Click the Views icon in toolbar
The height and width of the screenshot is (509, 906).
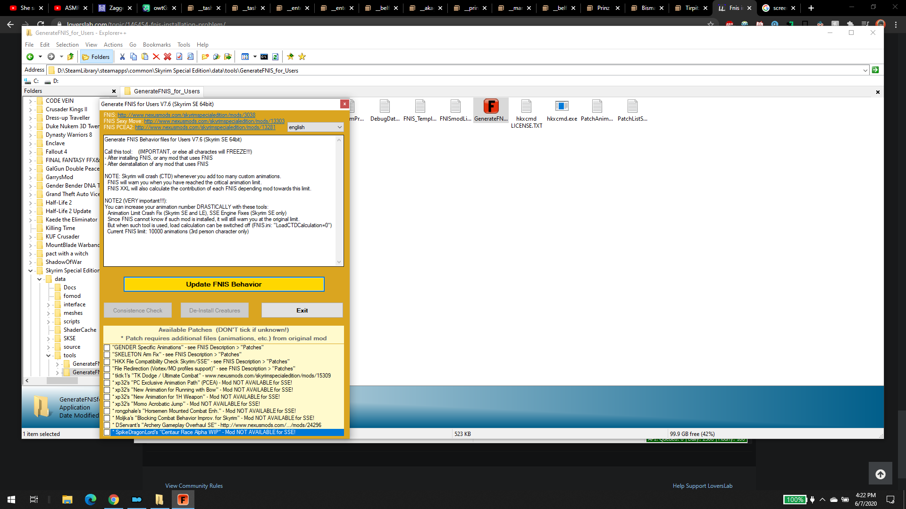tap(245, 57)
